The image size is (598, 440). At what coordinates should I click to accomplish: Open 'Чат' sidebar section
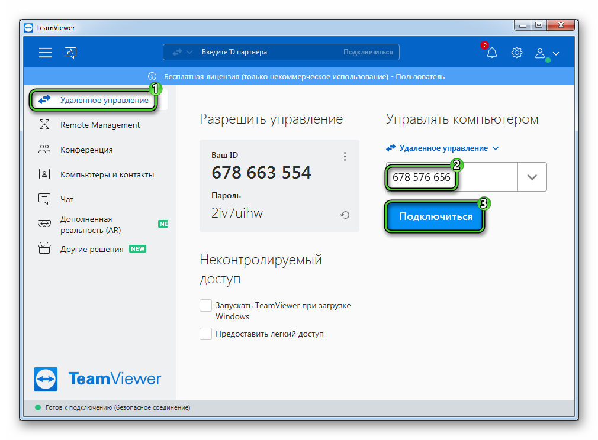tap(67, 199)
